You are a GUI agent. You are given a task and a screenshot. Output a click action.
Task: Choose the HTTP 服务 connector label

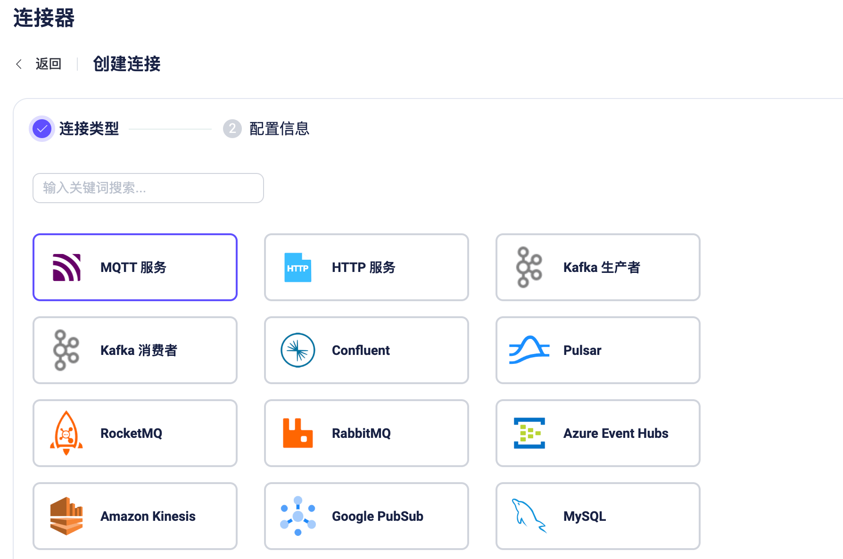(364, 267)
